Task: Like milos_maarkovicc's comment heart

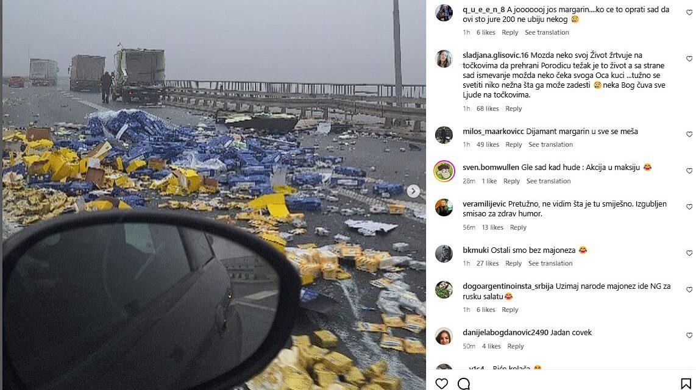Action: [689, 134]
